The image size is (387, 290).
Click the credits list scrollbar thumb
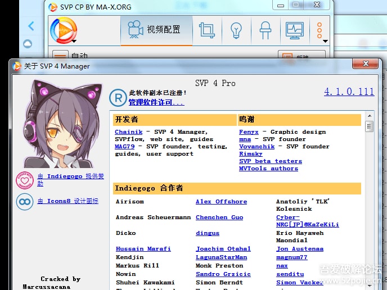click(x=370, y=126)
